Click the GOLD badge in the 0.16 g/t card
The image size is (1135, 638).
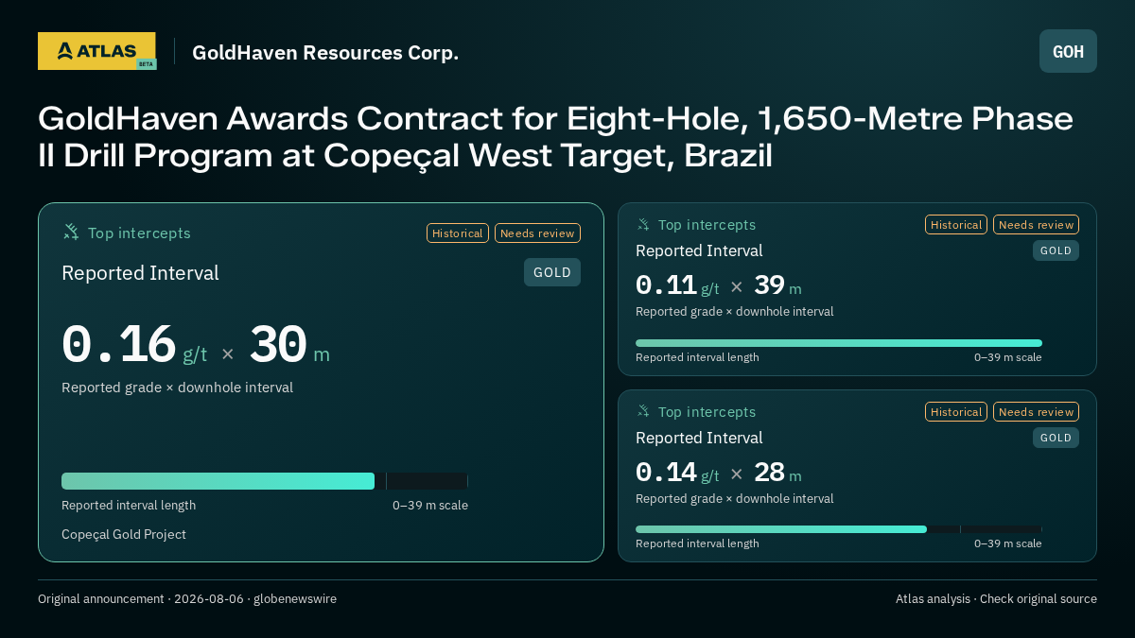pyautogui.click(x=552, y=272)
